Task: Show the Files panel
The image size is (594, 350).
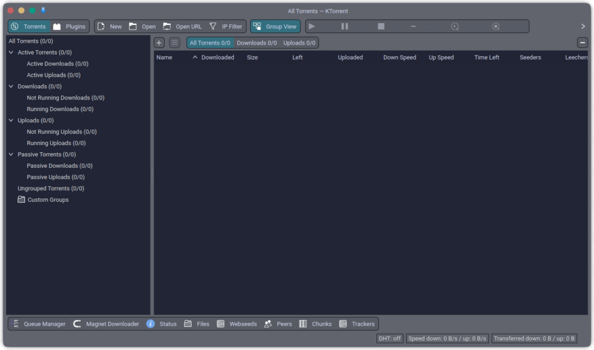Action: click(x=197, y=324)
